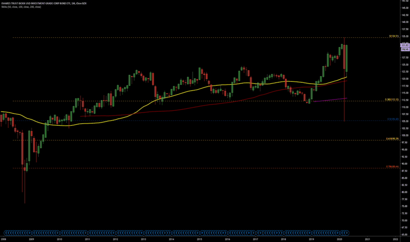The height and width of the screenshot is (242, 410).
Task: Click the 2019 label on the time axis
Action: point(311,239)
